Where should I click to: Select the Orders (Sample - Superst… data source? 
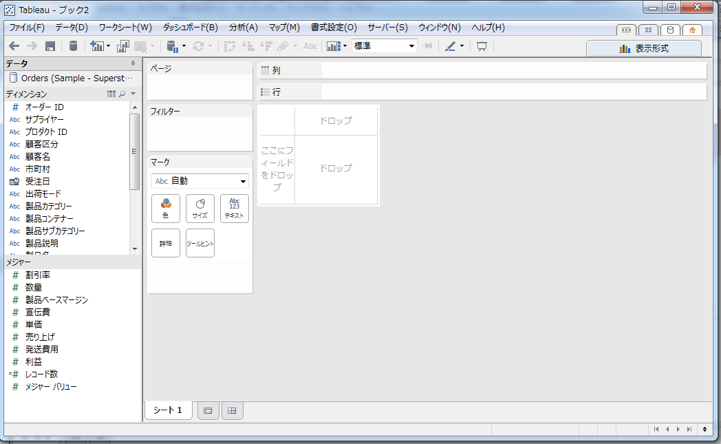click(x=72, y=78)
